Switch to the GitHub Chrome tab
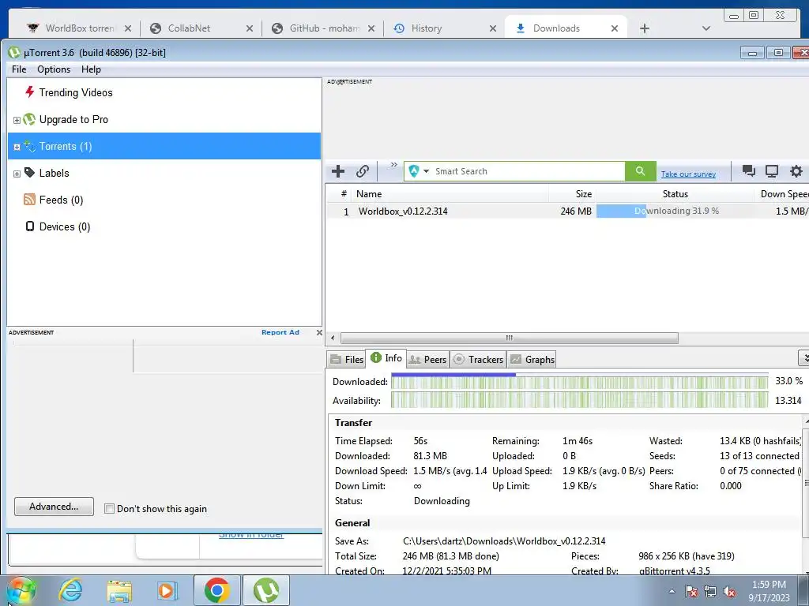The width and height of the screenshot is (809, 606). coord(325,28)
